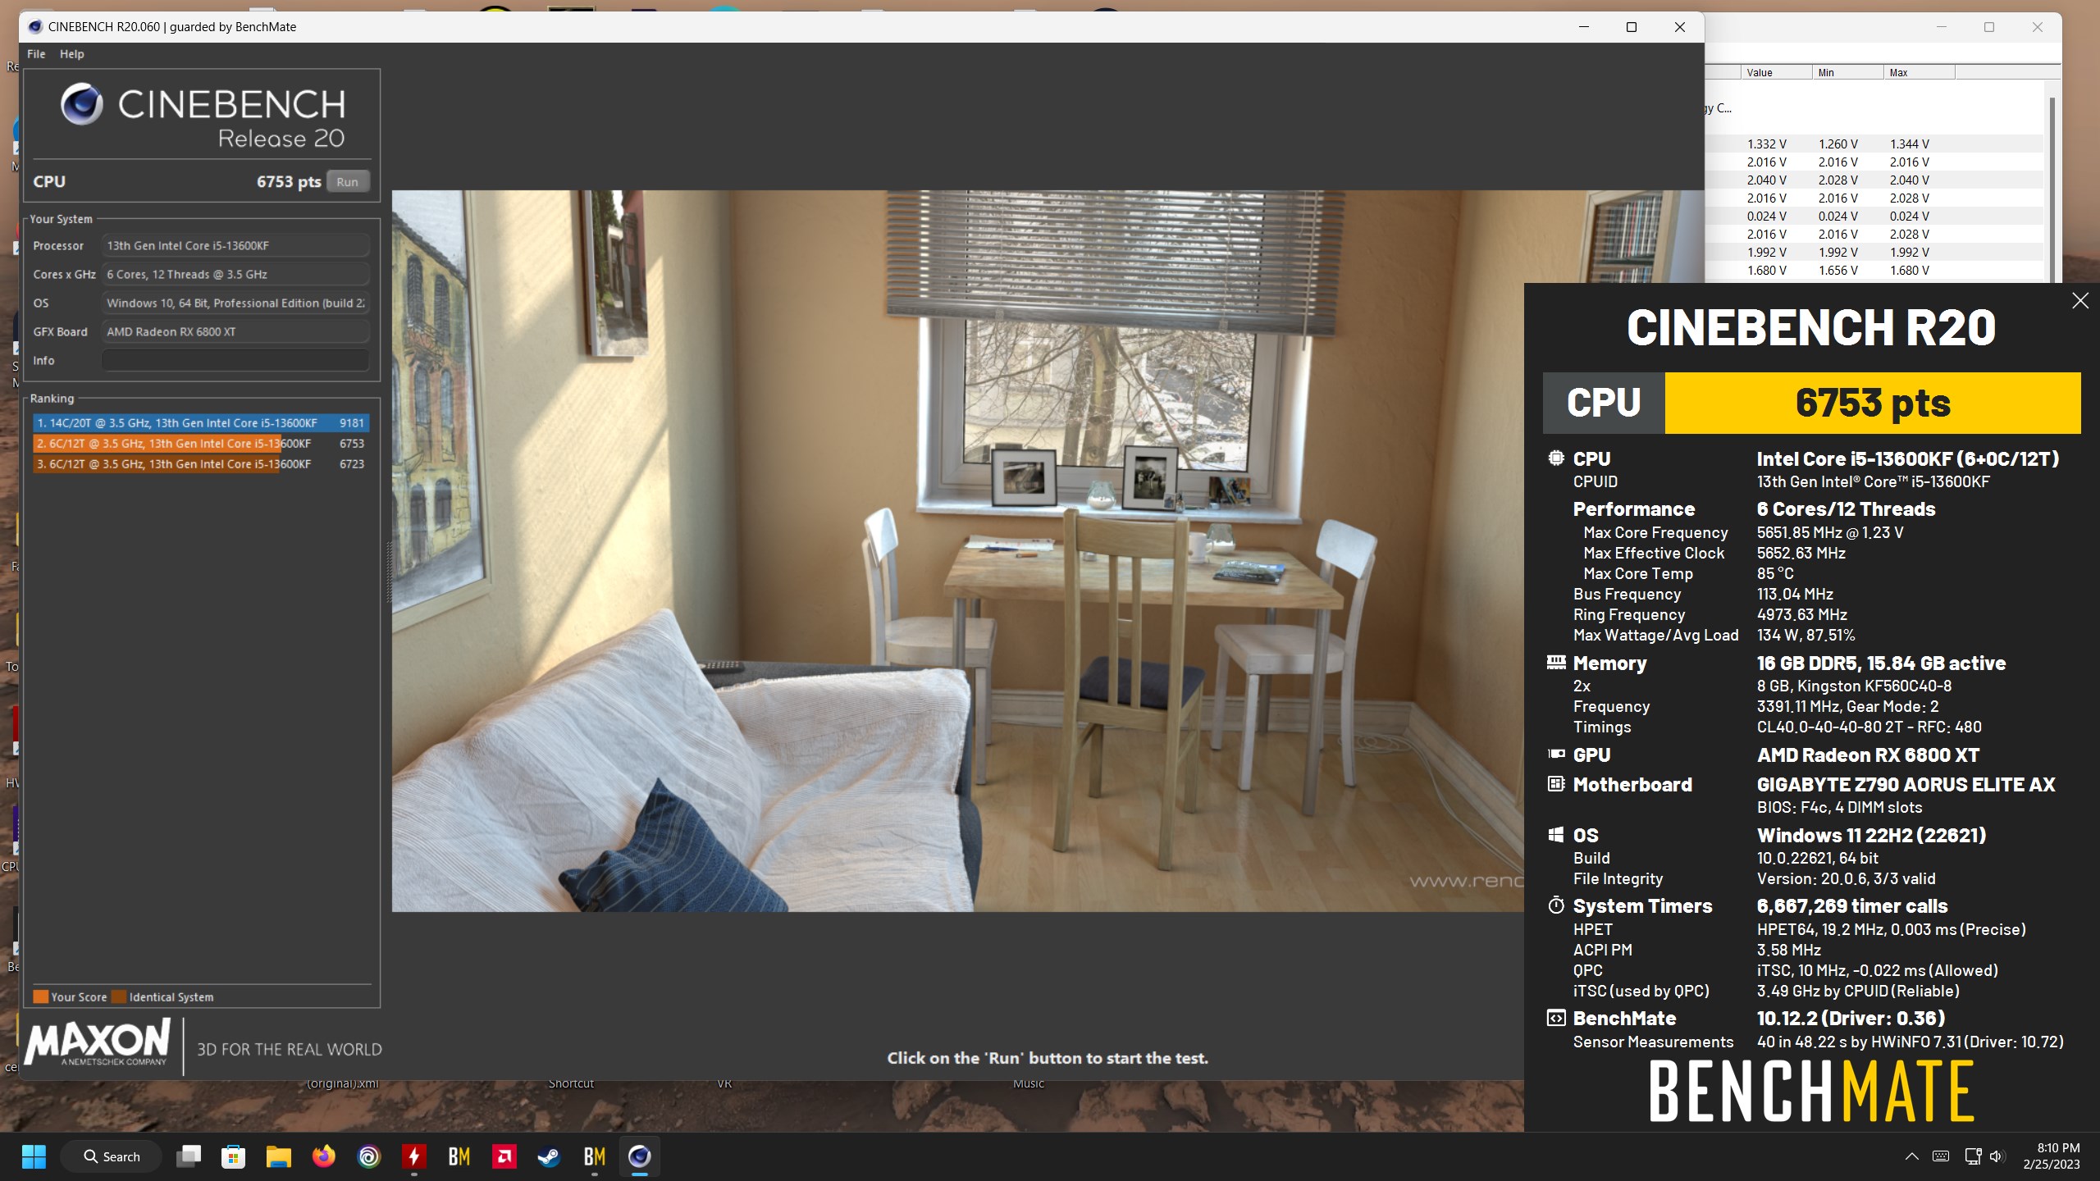Open the first BenchMate taskbar icon
2100x1181 pixels.
click(459, 1156)
